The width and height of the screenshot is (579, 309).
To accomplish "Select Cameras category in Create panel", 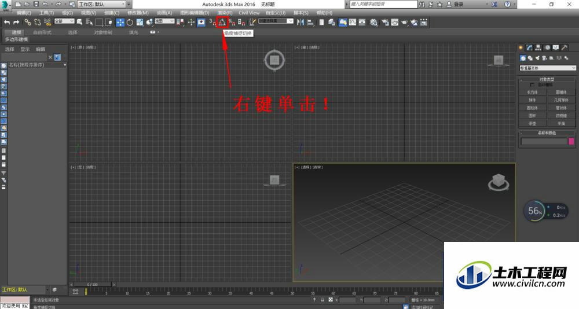I will [x=544, y=58].
